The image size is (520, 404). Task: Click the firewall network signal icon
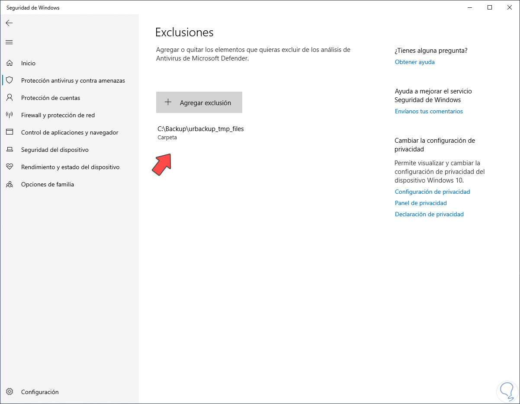click(10, 115)
